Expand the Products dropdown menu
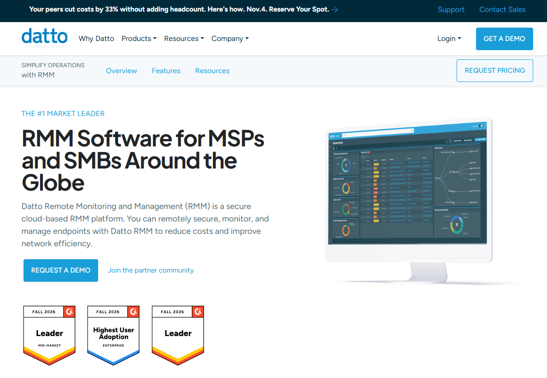The height and width of the screenshot is (378, 547). coord(139,39)
